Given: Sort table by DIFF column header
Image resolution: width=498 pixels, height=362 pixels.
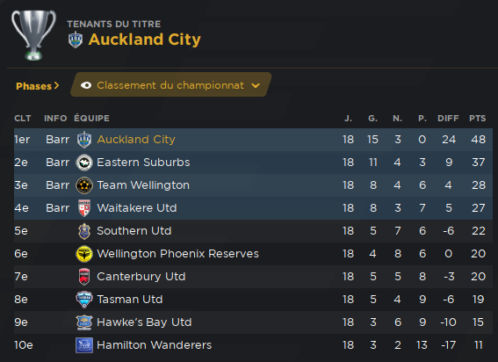Looking at the screenshot, I should (x=448, y=119).
